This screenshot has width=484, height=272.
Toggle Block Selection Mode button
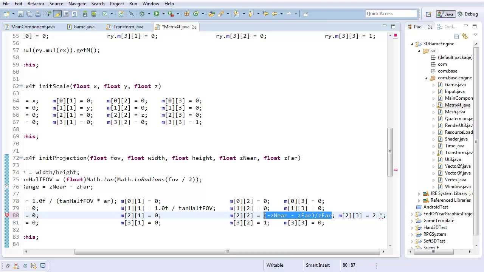point(66,14)
